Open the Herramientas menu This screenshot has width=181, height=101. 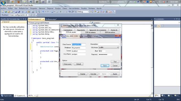(x=74, y=8)
